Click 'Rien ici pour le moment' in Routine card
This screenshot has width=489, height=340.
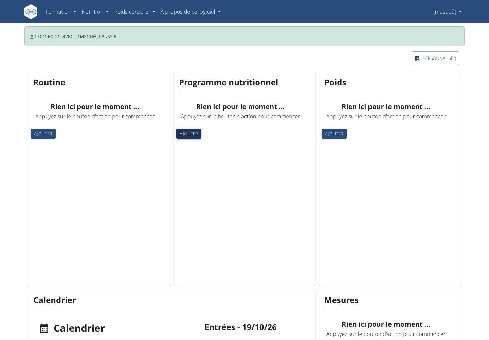pos(95,107)
